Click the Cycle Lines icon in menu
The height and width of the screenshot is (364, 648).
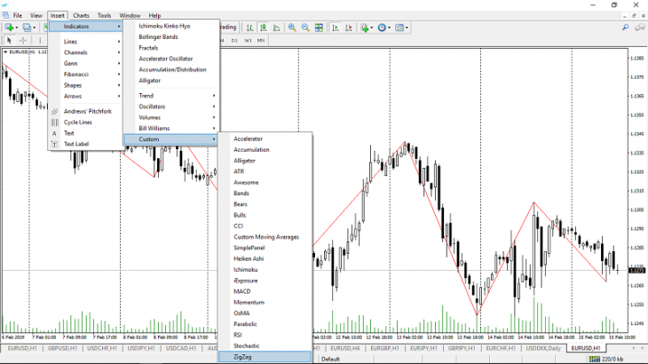pos(55,122)
